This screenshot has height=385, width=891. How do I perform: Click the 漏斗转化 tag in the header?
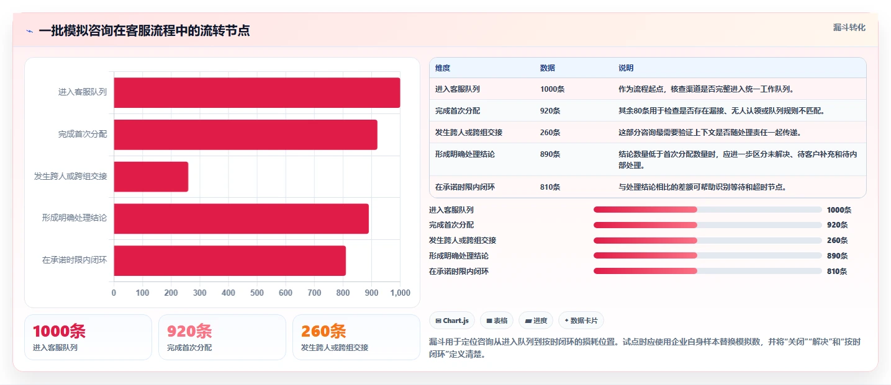pyautogui.click(x=849, y=27)
